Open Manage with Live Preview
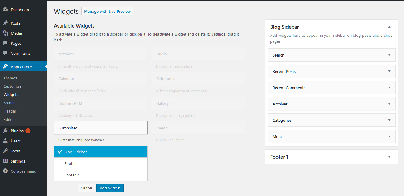404x196 pixels. [107, 11]
